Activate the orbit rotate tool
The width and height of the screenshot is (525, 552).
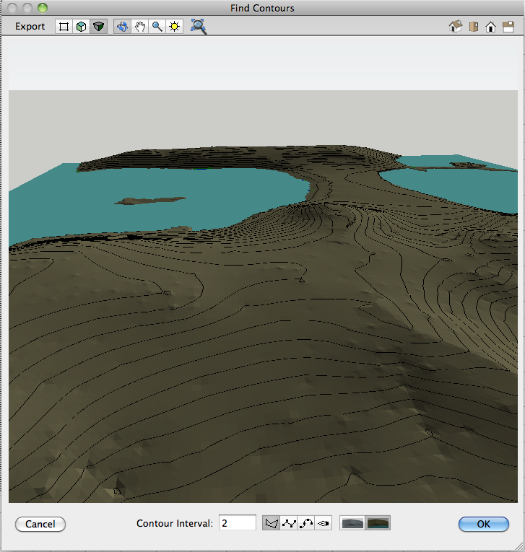click(122, 27)
